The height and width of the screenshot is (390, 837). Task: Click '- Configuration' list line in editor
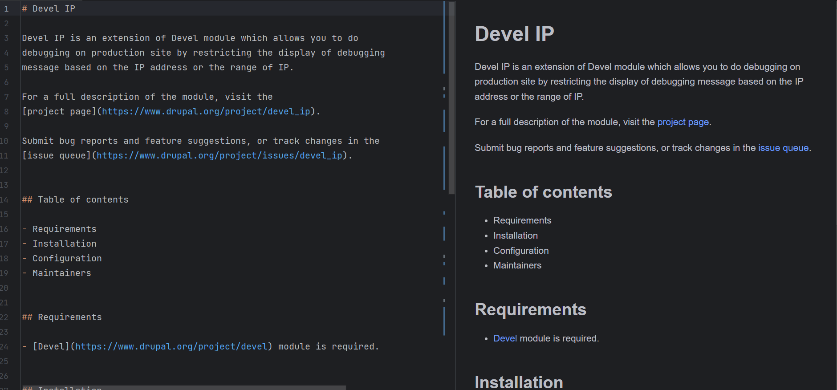click(62, 258)
